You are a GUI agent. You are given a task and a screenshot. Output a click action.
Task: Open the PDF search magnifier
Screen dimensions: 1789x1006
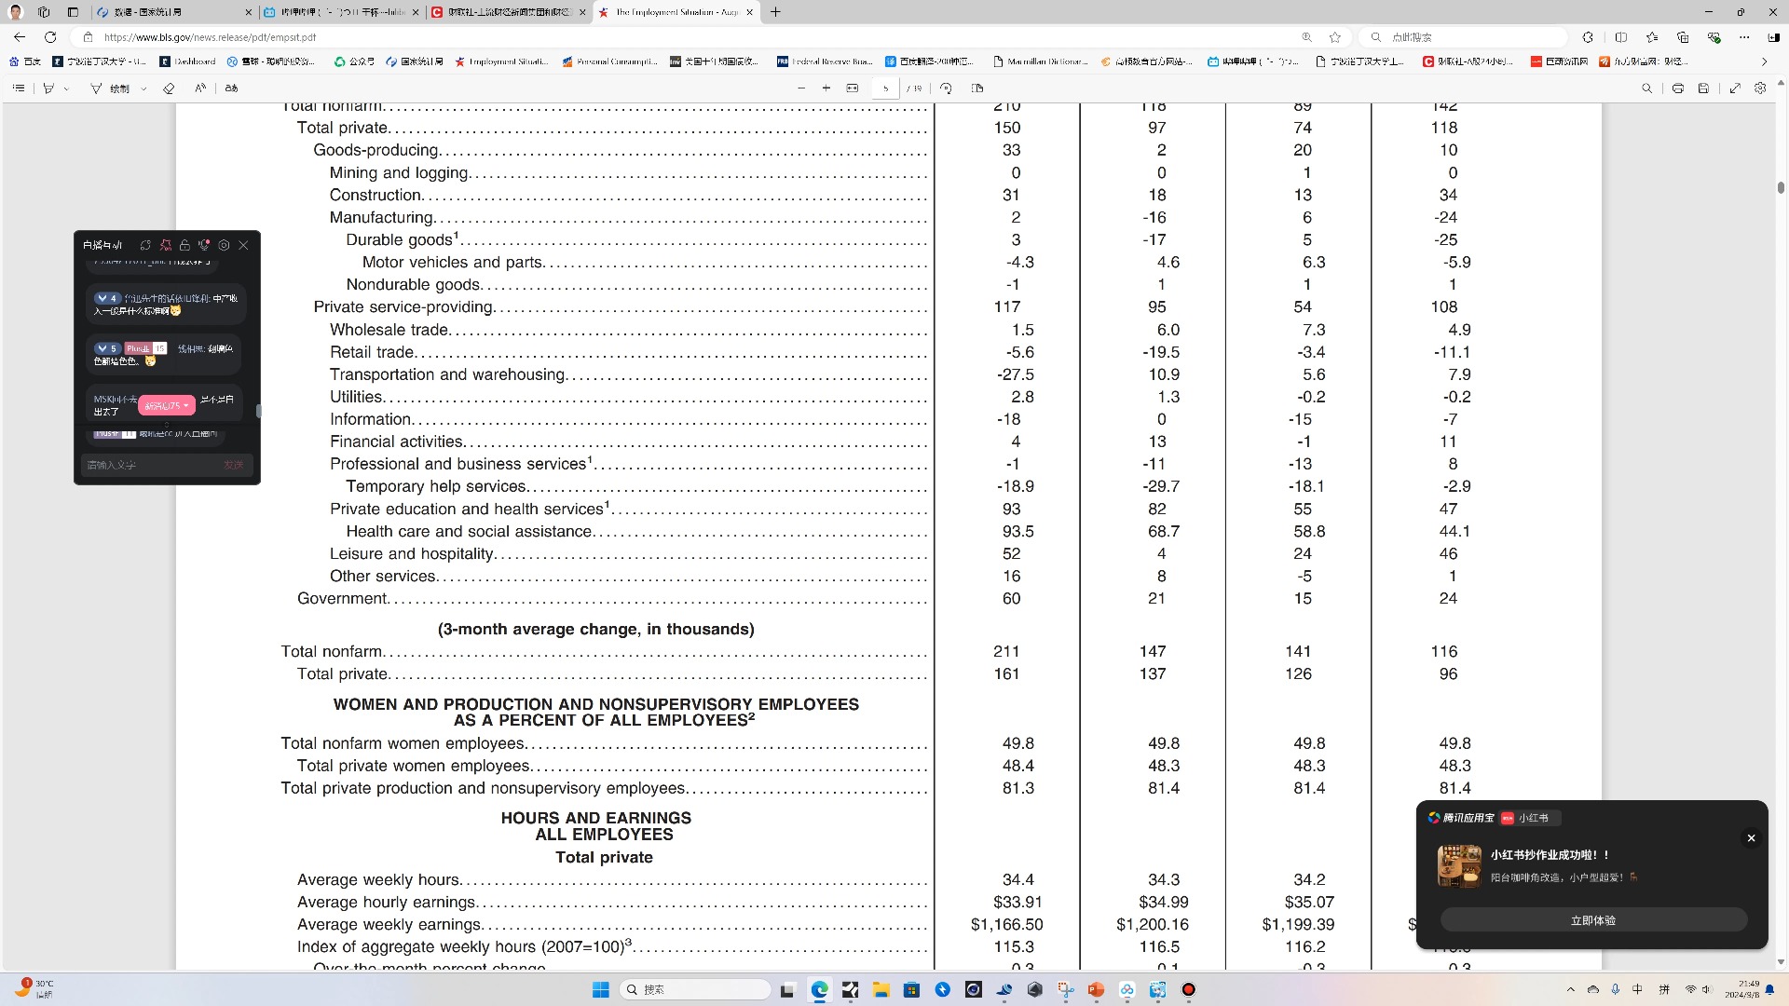pos(1646,88)
